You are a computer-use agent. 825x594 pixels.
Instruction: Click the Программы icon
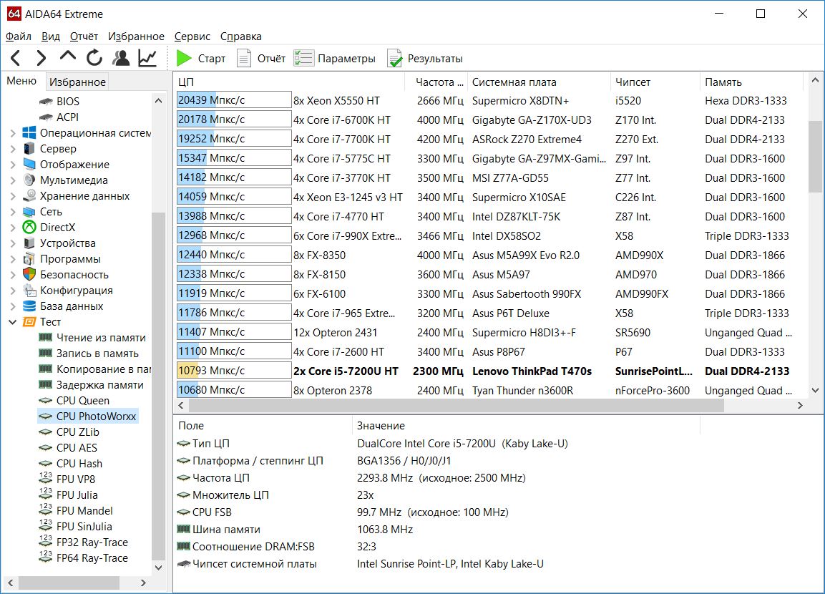pyautogui.click(x=29, y=259)
